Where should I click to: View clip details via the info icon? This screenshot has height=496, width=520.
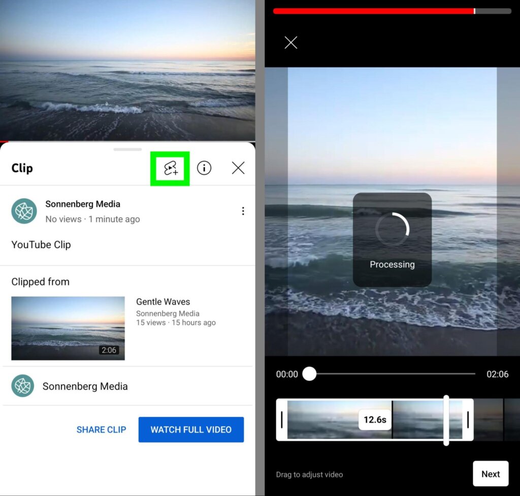coord(204,168)
